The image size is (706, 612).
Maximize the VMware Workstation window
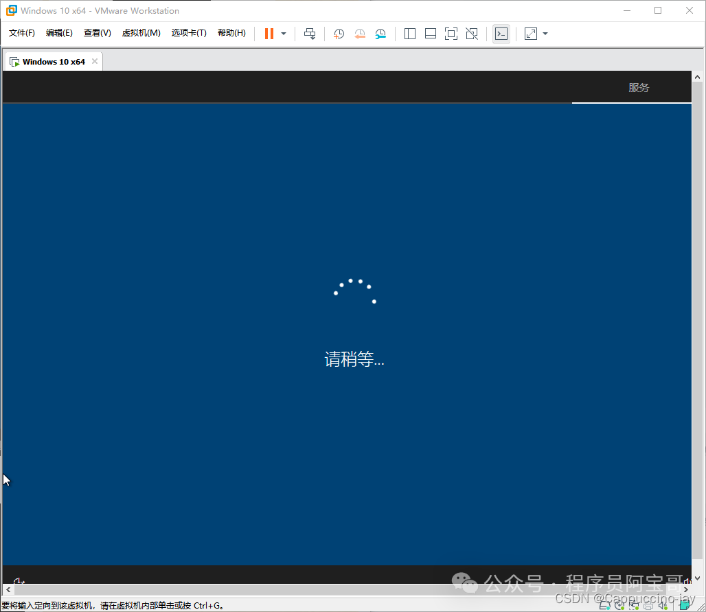[658, 10]
